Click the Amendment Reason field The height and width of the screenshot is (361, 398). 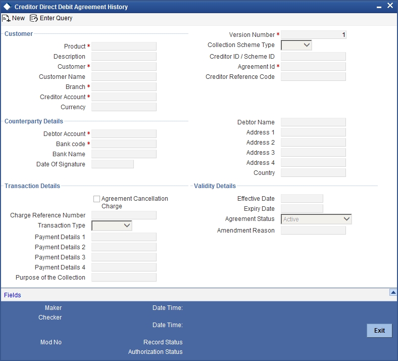pyautogui.click(x=313, y=231)
